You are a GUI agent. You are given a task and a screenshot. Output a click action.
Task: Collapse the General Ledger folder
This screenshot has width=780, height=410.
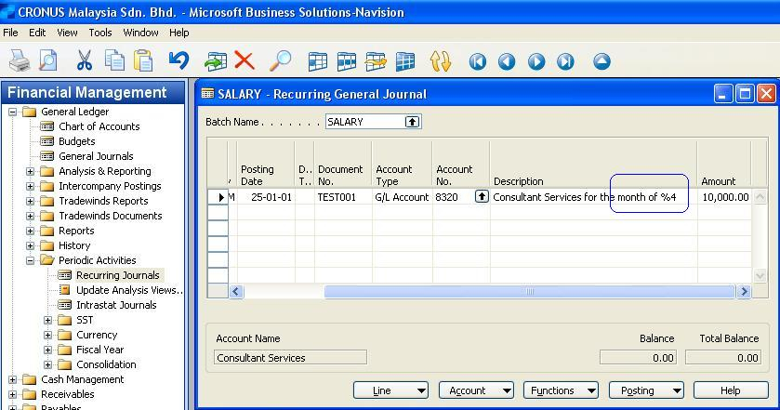coord(12,112)
